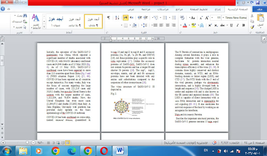
Task: Open the Text Effects glowing A icon
Action: click(202, 25)
